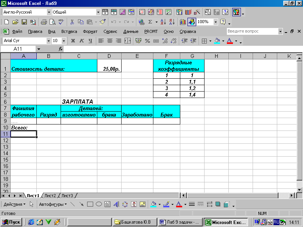
Task: Sort descending Я-A icon
Action: click(x=172, y=22)
